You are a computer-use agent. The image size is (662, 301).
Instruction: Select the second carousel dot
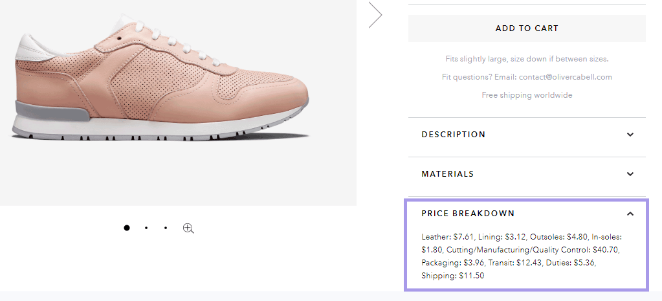coord(146,228)
